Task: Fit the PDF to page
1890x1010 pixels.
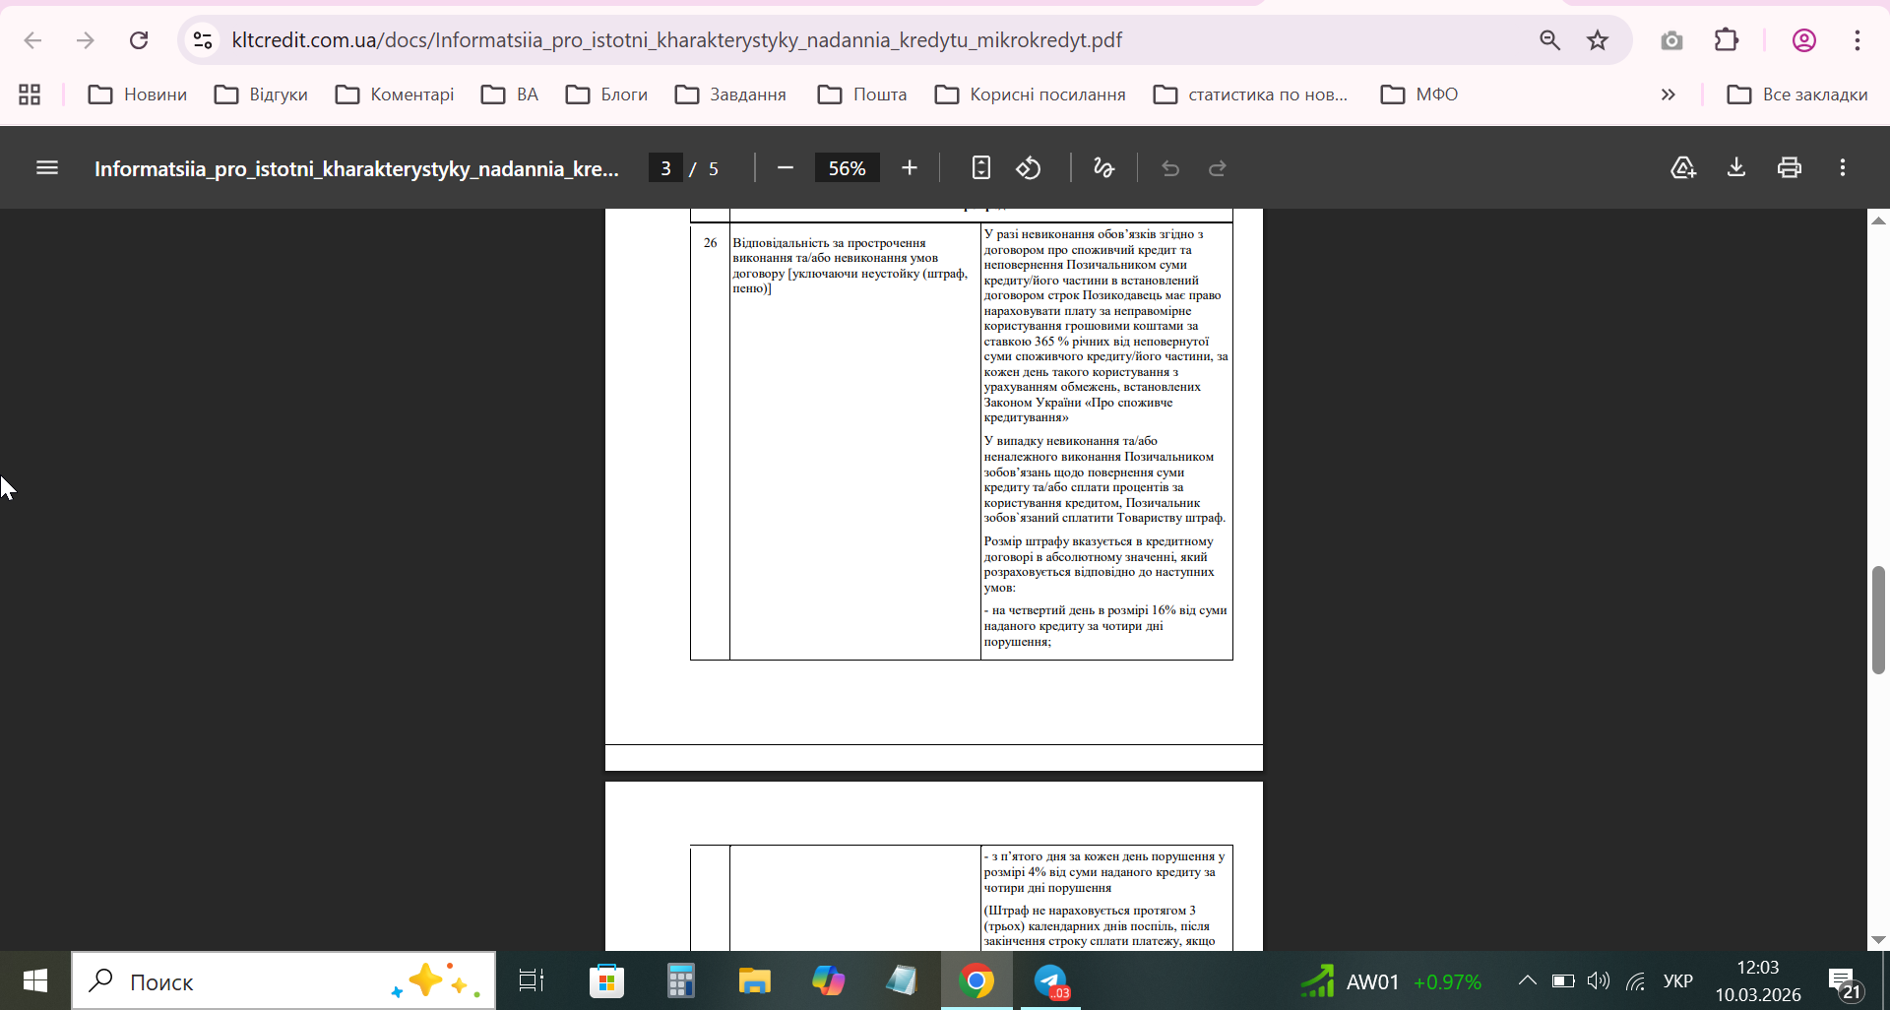Action: click(980, 168)
